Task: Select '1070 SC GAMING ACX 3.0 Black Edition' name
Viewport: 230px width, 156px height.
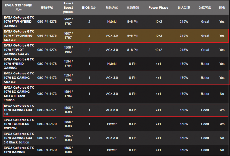Action: [x=19, y=94]
